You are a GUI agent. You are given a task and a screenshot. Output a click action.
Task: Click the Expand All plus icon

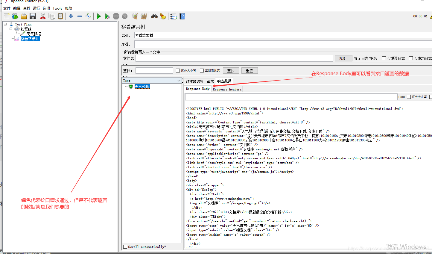(x=71, y=16)
